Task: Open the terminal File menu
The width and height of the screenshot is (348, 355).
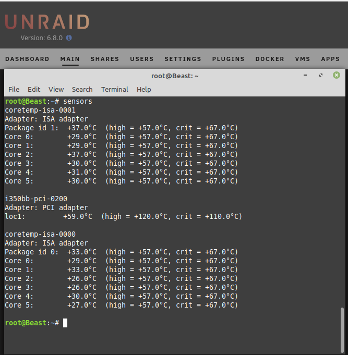Action: pos(14,90)
